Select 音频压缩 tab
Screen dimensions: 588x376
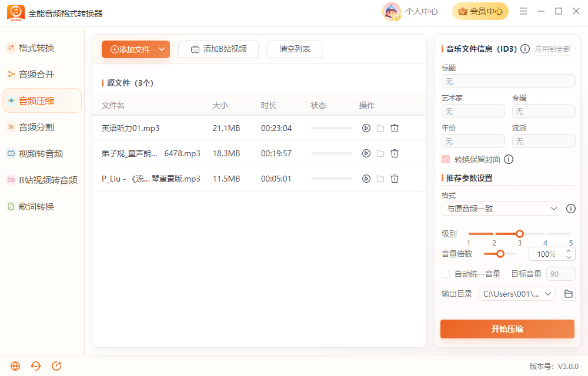pyautogui.click(x=42, y=100)
